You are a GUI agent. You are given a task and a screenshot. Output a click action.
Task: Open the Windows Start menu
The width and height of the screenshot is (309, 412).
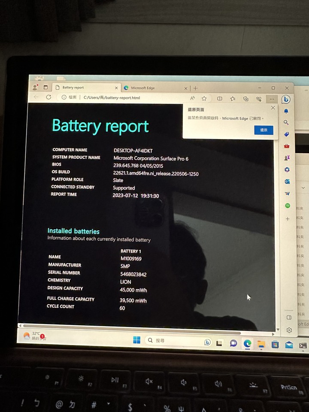click(136, 340)
